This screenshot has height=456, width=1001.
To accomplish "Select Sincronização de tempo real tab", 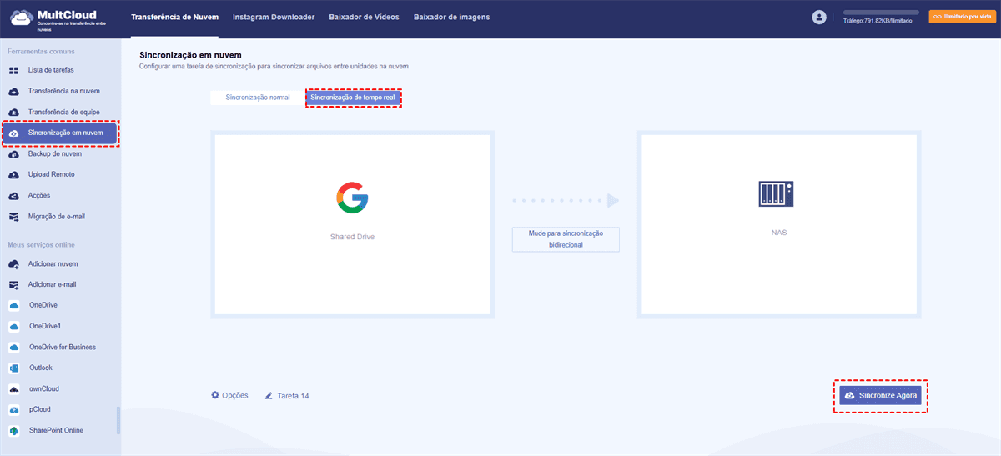I will 354,98.
